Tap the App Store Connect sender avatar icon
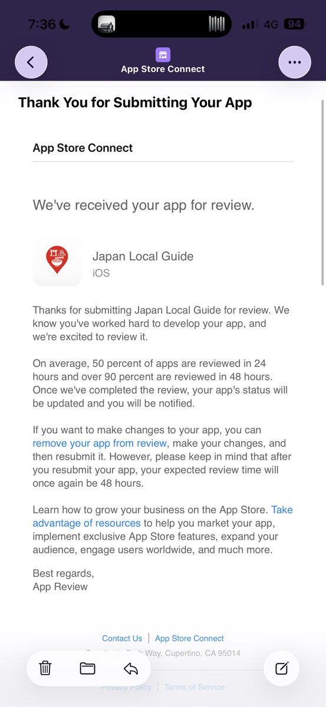 tap(163, 55)
